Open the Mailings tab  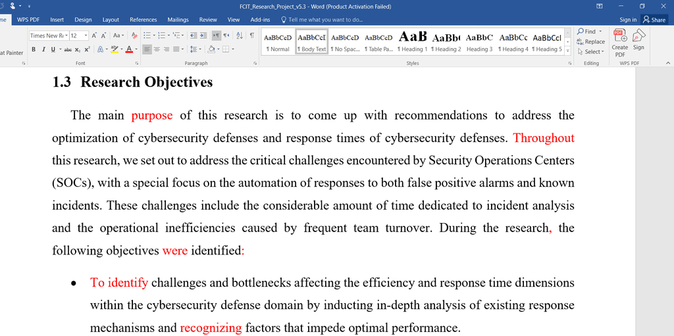coord(178,20)
